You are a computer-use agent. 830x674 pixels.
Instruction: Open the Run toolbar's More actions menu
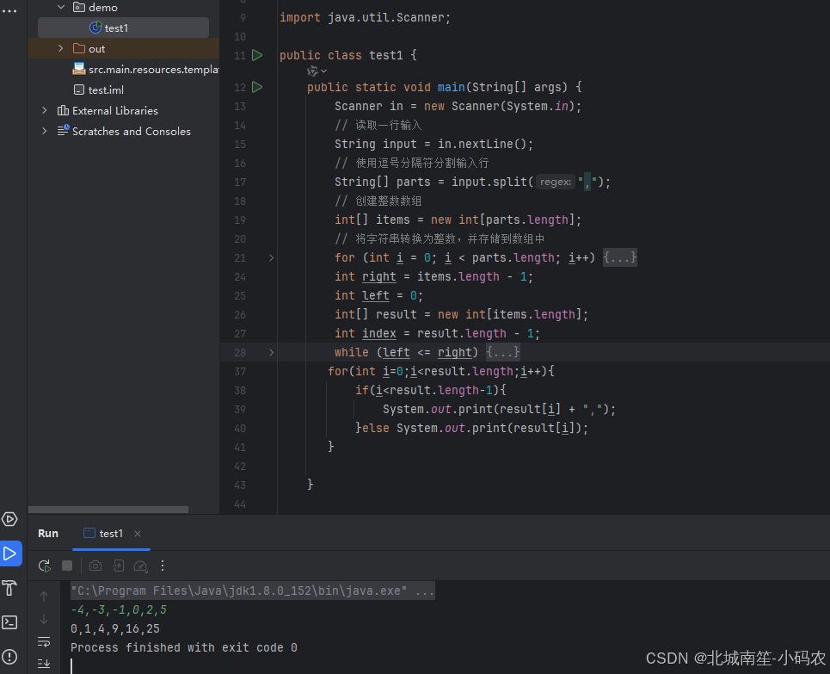[163, 566]
